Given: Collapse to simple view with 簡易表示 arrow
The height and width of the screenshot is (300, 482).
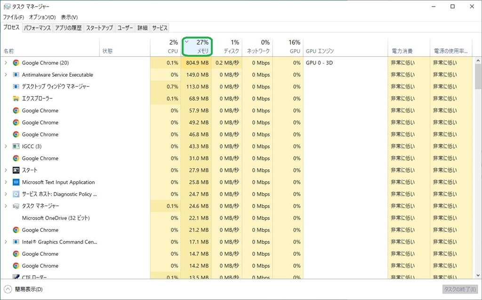Looking at the screenshot, I should click(8, 289).
